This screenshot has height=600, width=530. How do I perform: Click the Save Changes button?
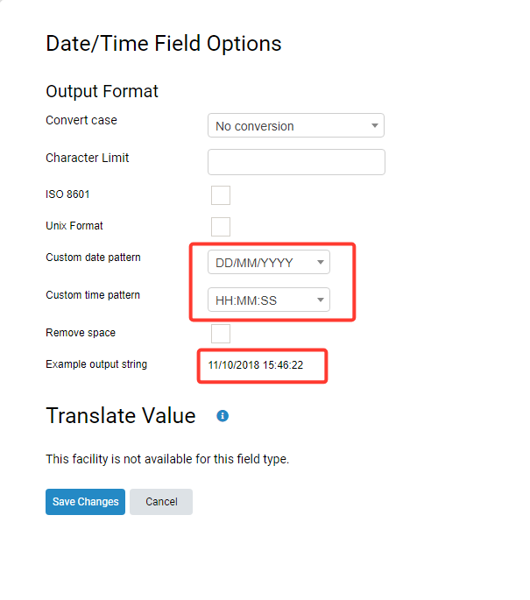[85, 502]
